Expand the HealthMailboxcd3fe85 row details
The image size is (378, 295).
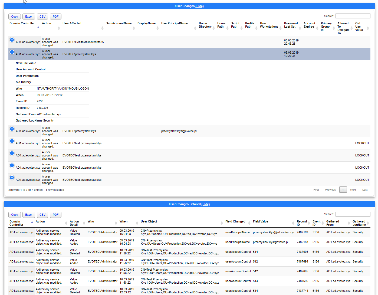coord(12,40)
